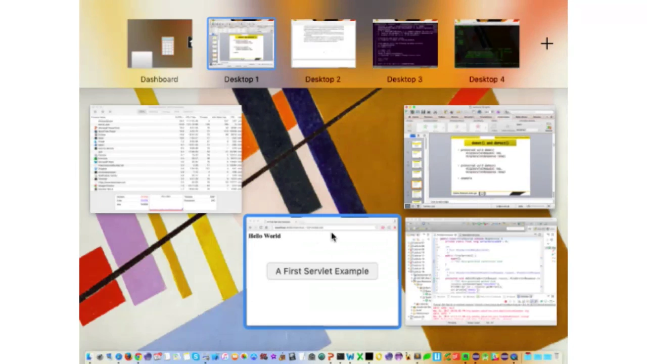The height and width of the screenshot is (364, 647).
Task: Select the PowerPoint presentation window
Action: pyautogui.click(x=479, y=157)
